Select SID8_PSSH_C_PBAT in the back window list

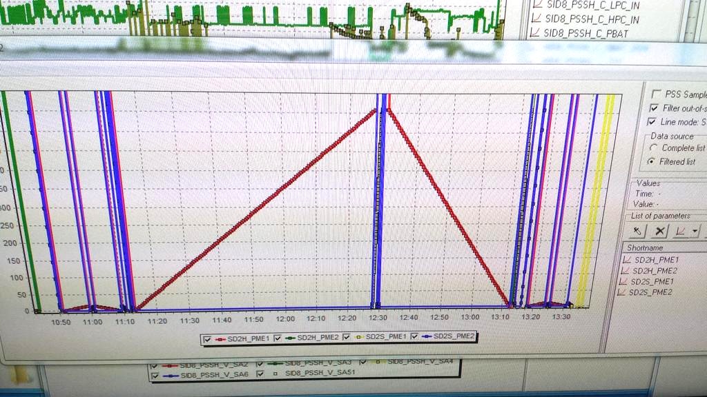tap(585, 33)
